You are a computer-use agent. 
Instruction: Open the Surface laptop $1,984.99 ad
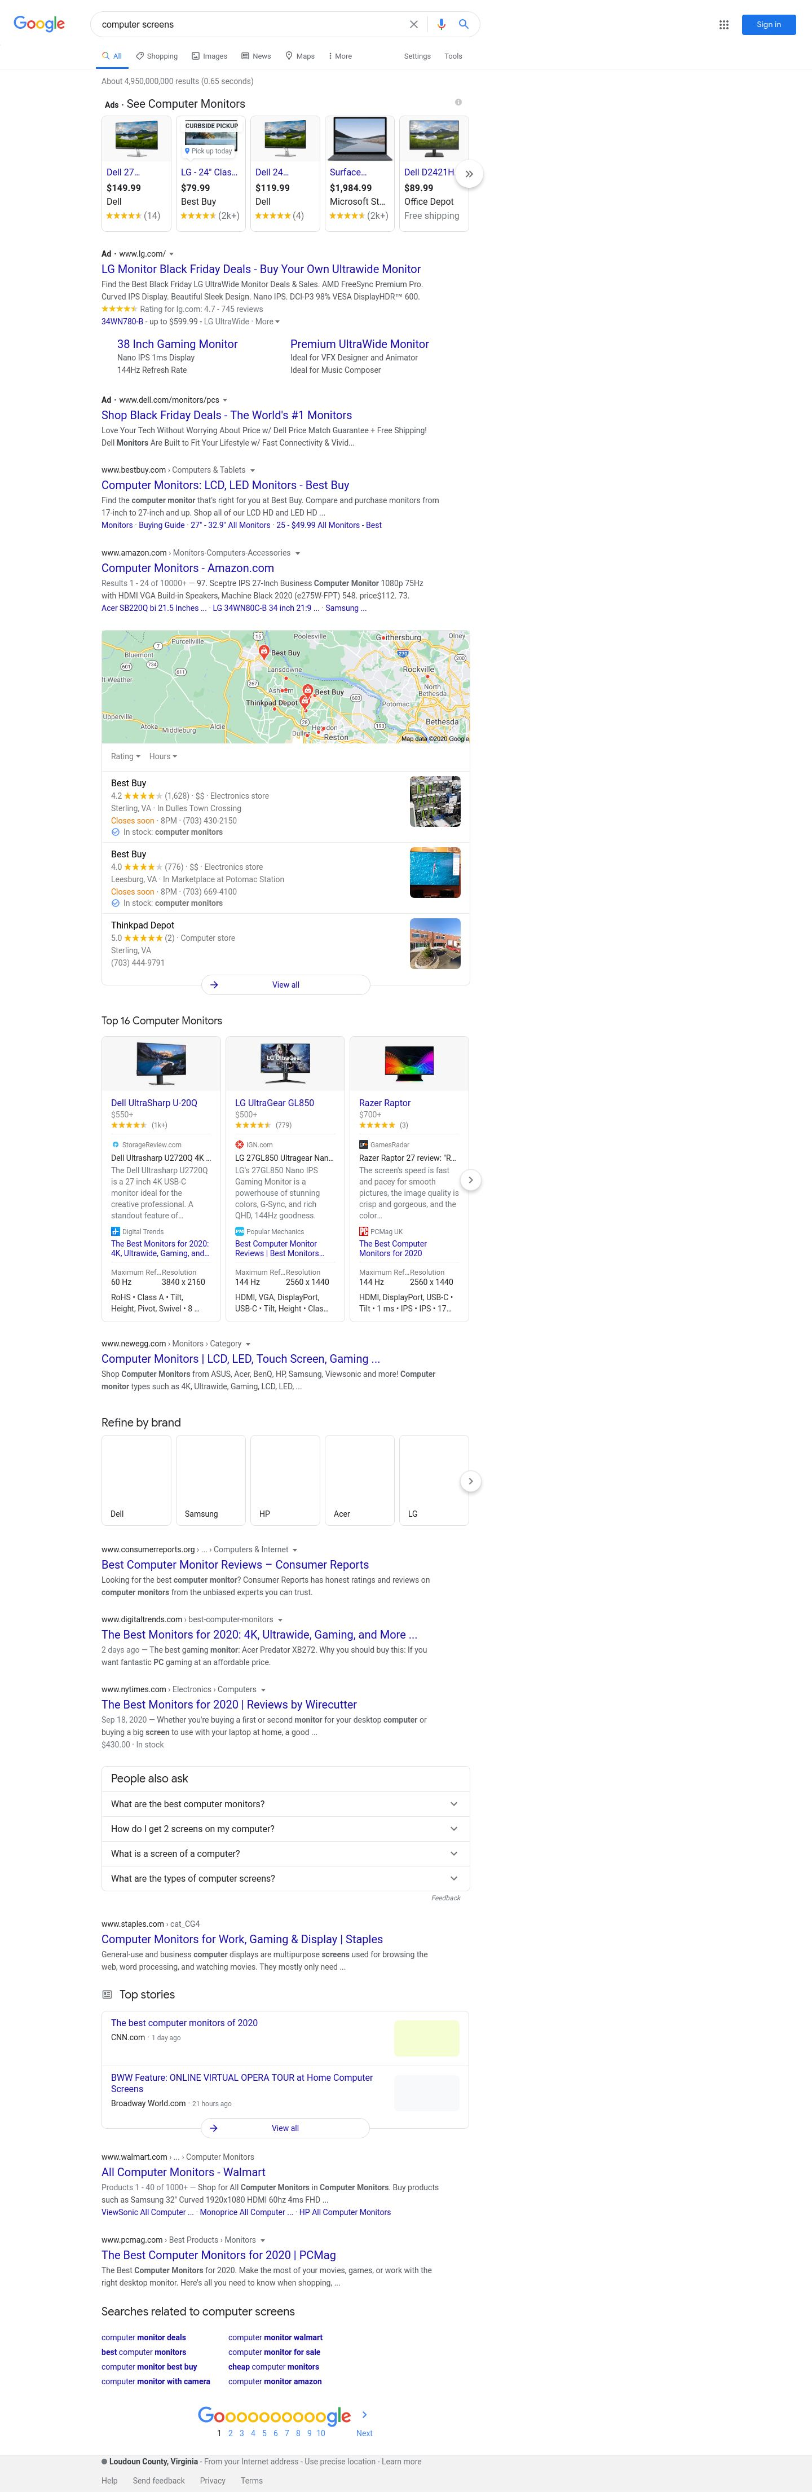point(360,174)
